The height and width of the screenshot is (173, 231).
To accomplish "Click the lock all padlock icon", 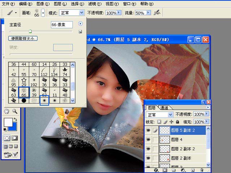I will point(177,122).
